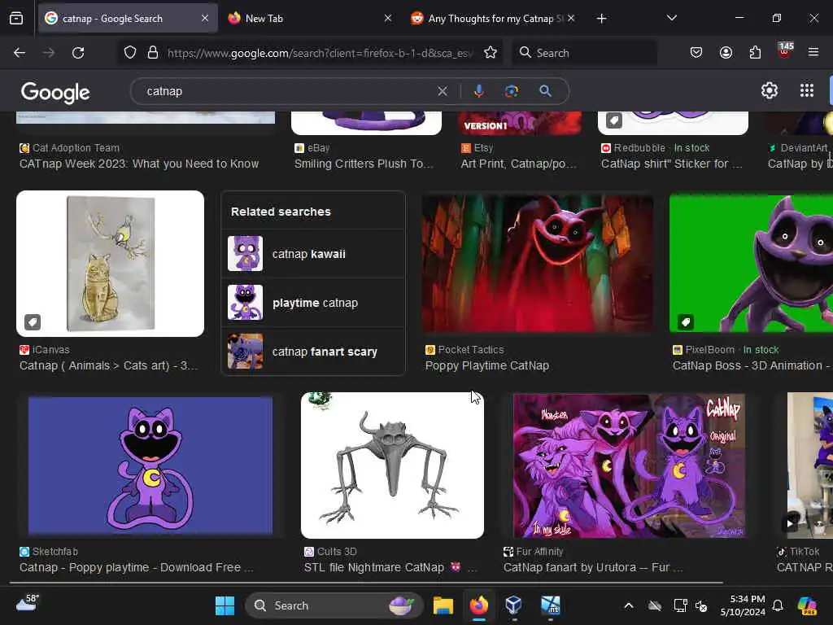
Task: Open Windows notification bell
Action: click(777, 605)
